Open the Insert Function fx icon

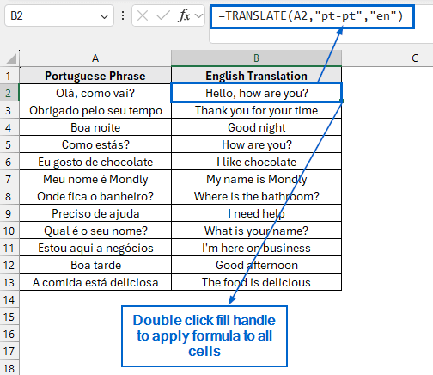184,15
